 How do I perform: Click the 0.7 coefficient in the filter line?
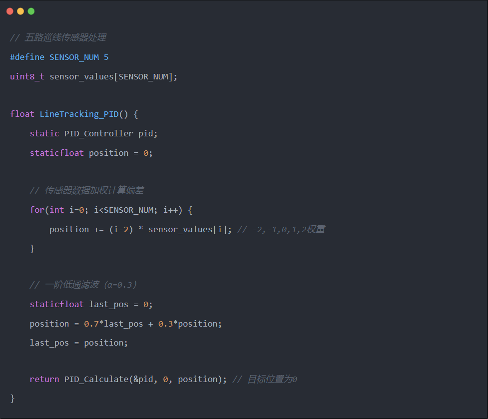tap(91, 324)
